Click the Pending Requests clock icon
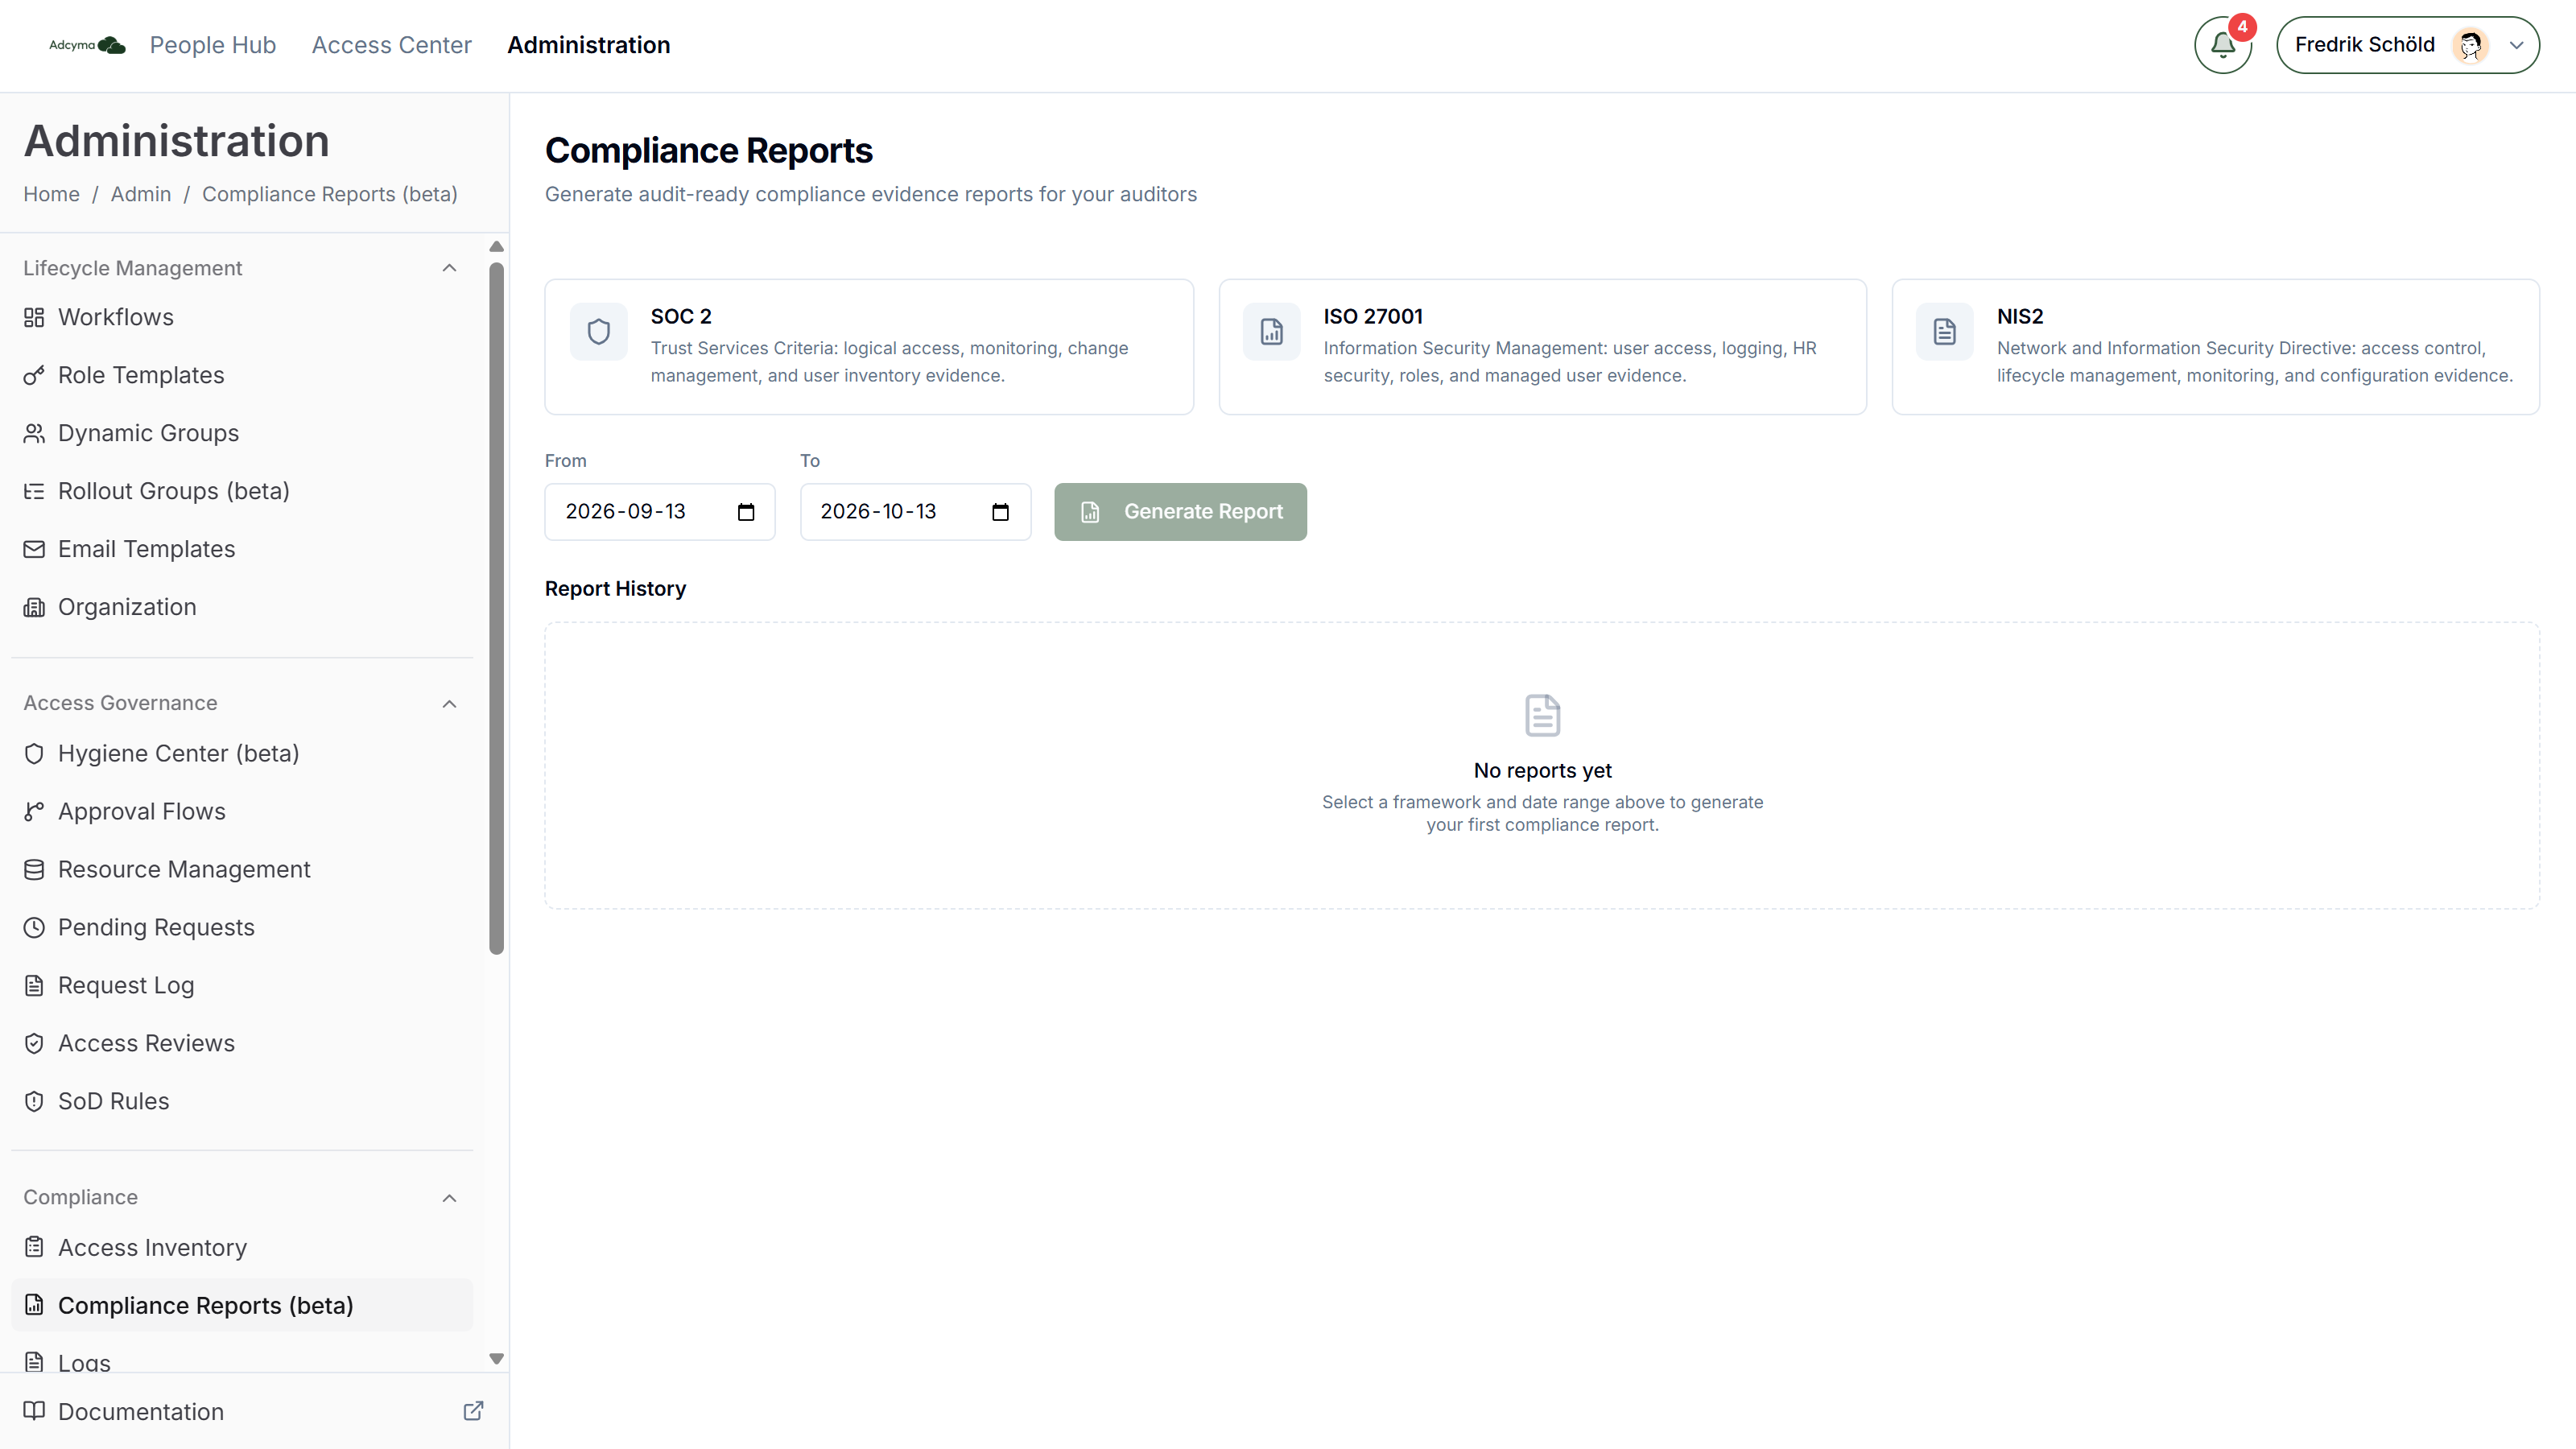Image resolution: width=2576 pixels, height=1449 pixels. click(x=34, y=927)
